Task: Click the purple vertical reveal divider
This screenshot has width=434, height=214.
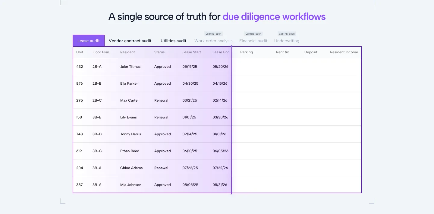Action: point(231,120)
